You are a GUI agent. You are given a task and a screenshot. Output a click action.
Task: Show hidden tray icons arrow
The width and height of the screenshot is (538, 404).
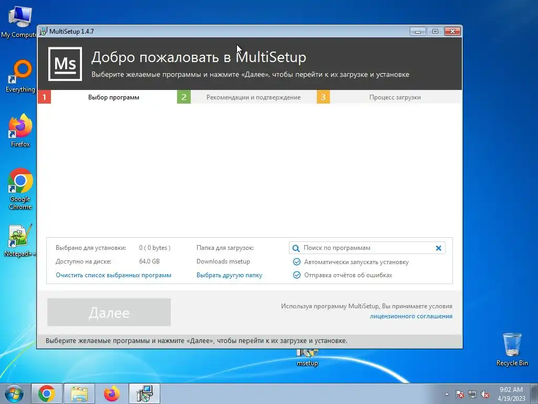(x=447, y=394)
